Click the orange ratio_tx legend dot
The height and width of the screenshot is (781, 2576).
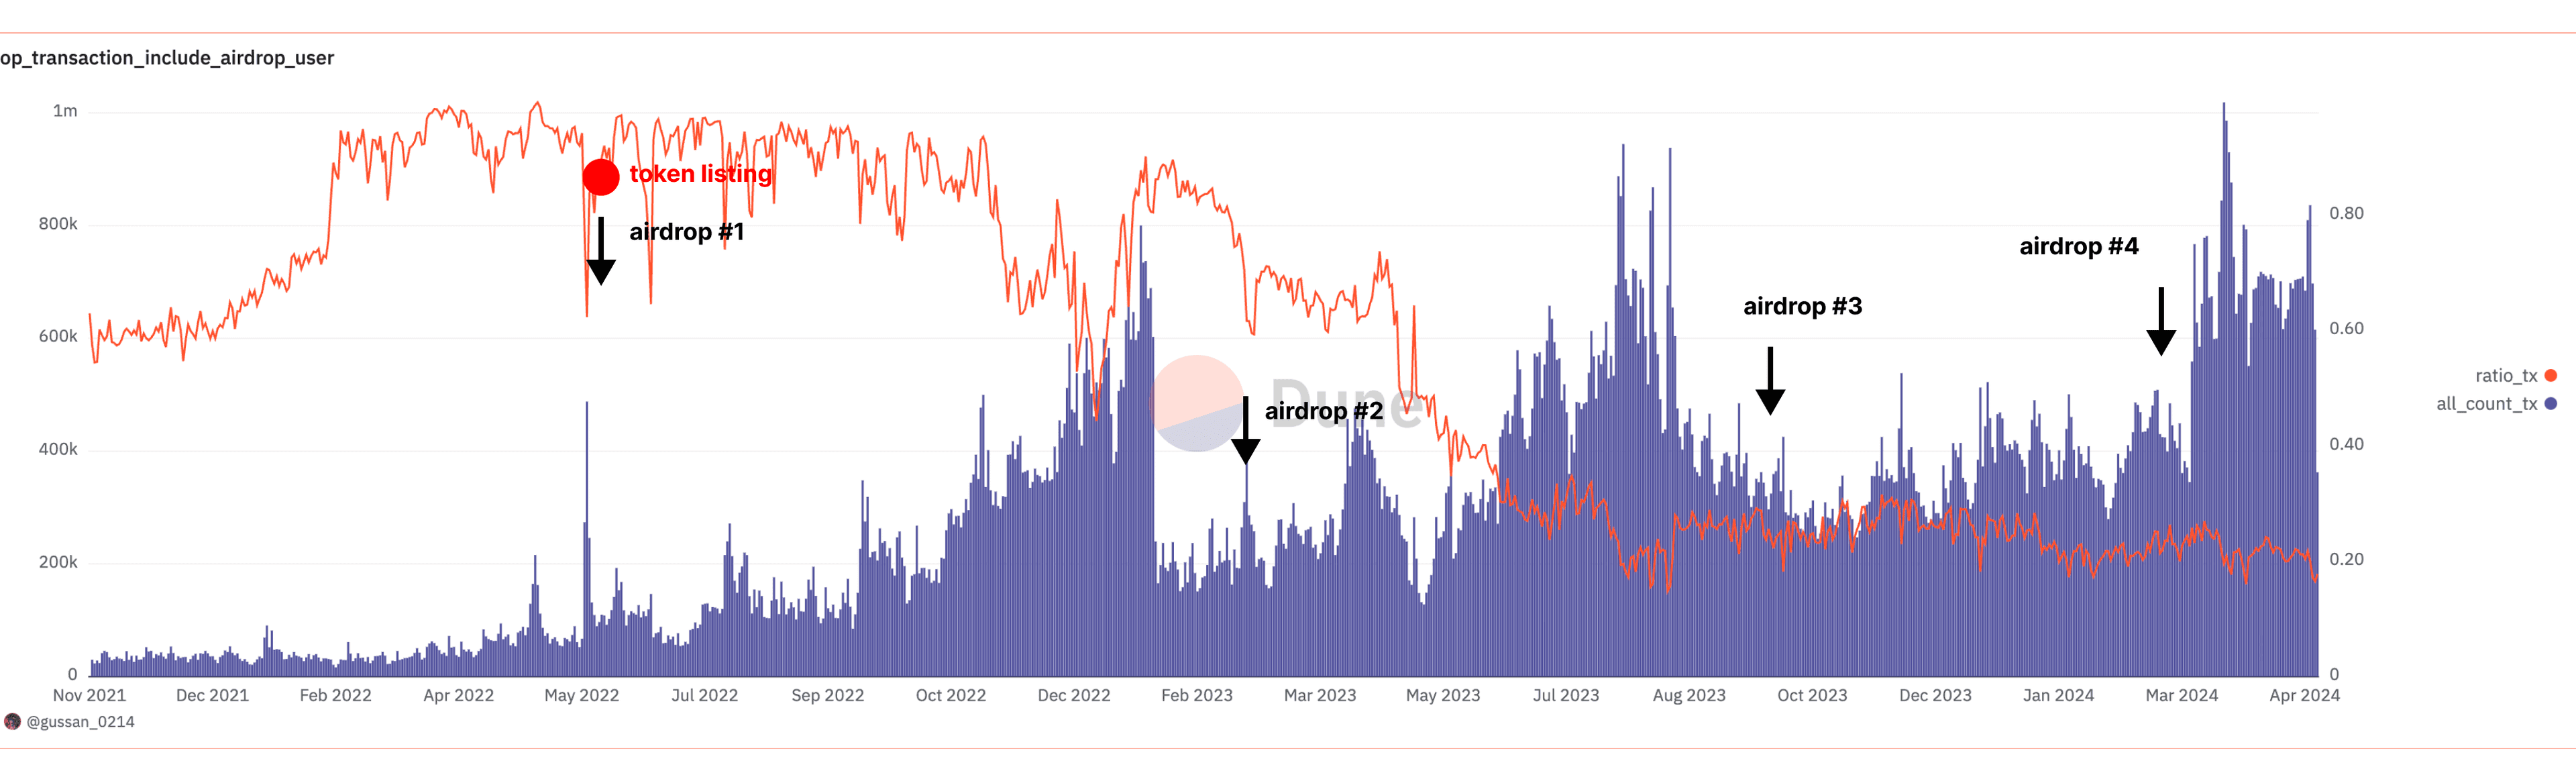tap(2551, 376)
